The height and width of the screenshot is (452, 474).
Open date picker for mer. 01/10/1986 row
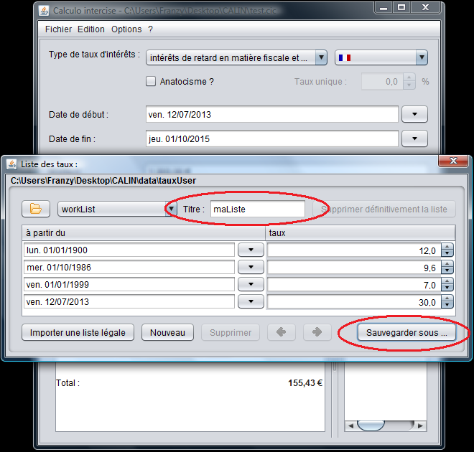point(251,268)
